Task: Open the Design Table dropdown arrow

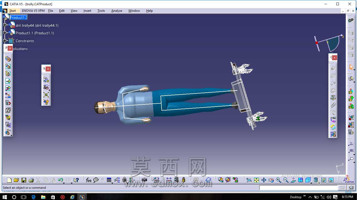Action: point(112,183)
